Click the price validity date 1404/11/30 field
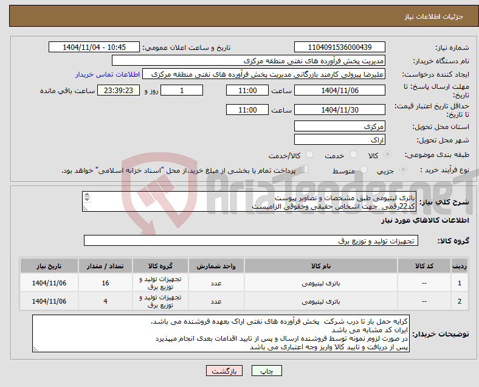This screenshot has width=479, height=387. (x=340, y=110)
